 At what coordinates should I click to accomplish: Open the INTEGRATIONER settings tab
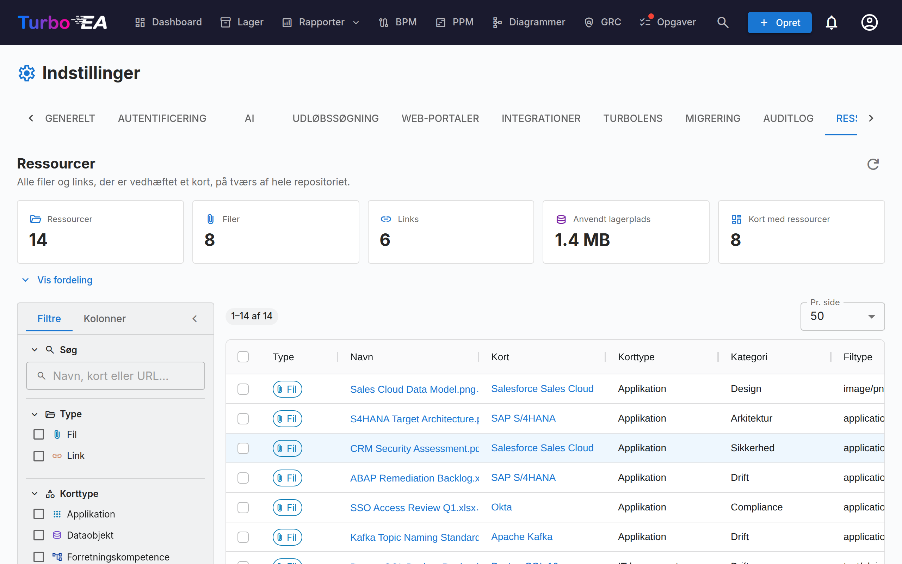[541, 118]
